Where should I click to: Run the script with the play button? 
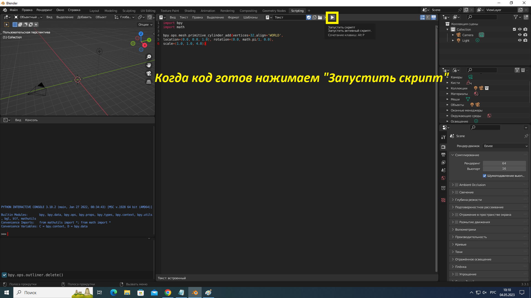pyautogui.click(x=332, y=17)
